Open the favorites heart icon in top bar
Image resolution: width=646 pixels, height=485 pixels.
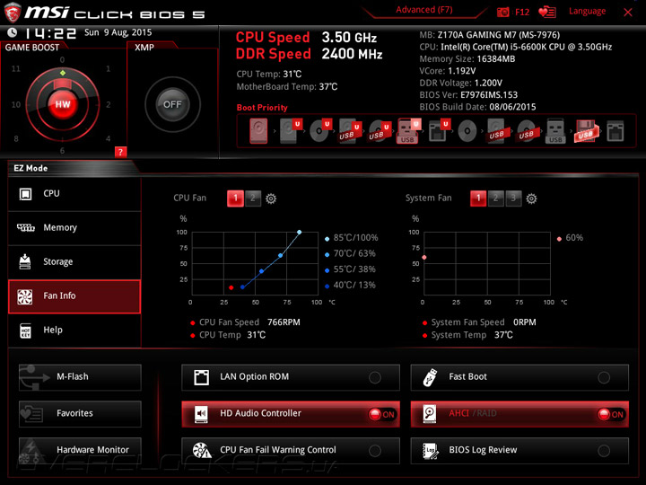pyautogui.click(x=547, y=12)
